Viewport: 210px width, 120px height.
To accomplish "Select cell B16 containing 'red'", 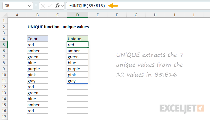I will point(37,111).
